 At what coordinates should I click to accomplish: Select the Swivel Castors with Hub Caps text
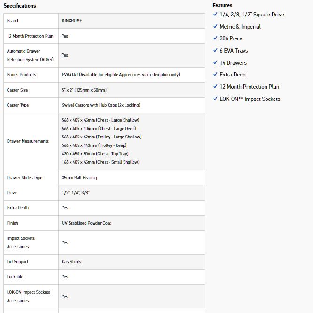point(101,105)
